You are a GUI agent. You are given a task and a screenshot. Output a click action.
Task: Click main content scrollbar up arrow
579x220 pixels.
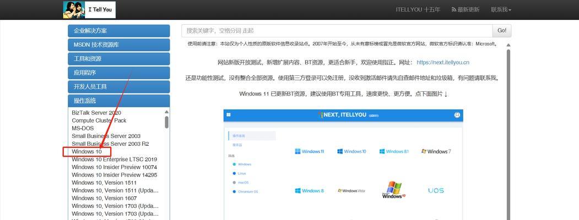click(508, 45)
